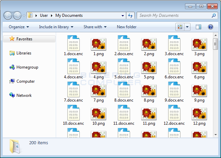Screen dimensions: 221x158
Task: Toggle the preview pane button
Action: coord(198,27)
